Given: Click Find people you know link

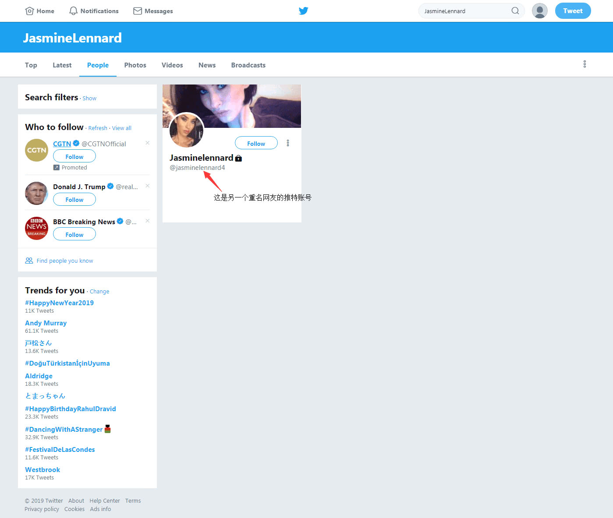Looking at the screenshot, I should tap(65, 261).
